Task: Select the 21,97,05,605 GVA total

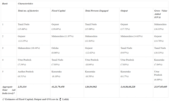Action: click(161, 87)
